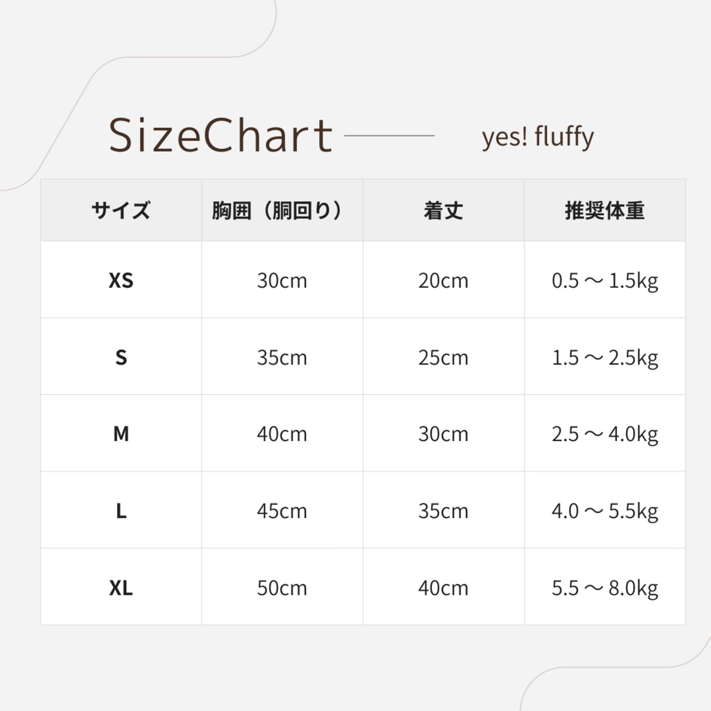Select the 5.5～8.0kg weight cell

tap(604, 588)
